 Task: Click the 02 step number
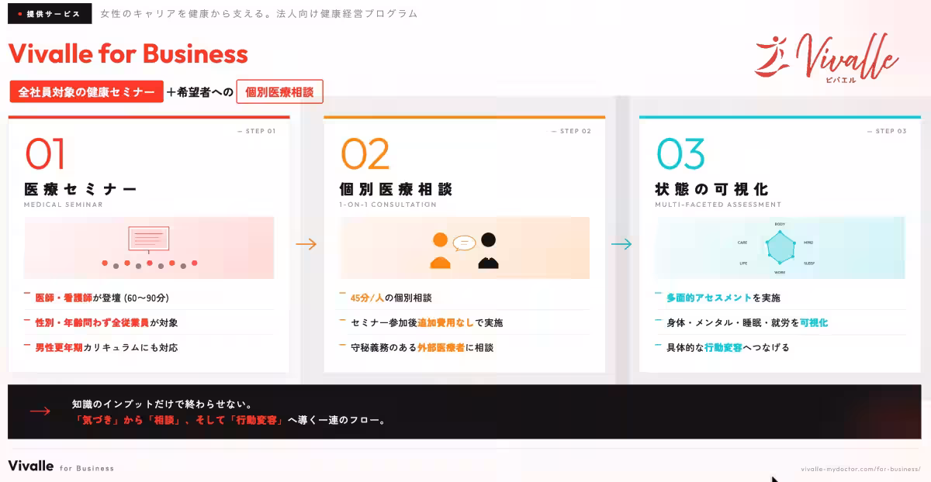point(365,153)
